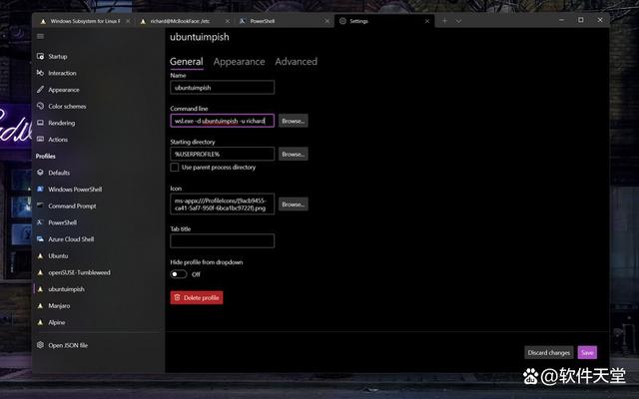Click Discard changes button
This screenshot has width=639, height=399.
[x=548, y=352]
